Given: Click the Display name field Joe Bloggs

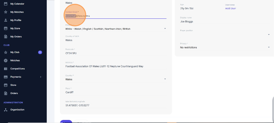Looking at the screenshot, I should tap(225, 22).
